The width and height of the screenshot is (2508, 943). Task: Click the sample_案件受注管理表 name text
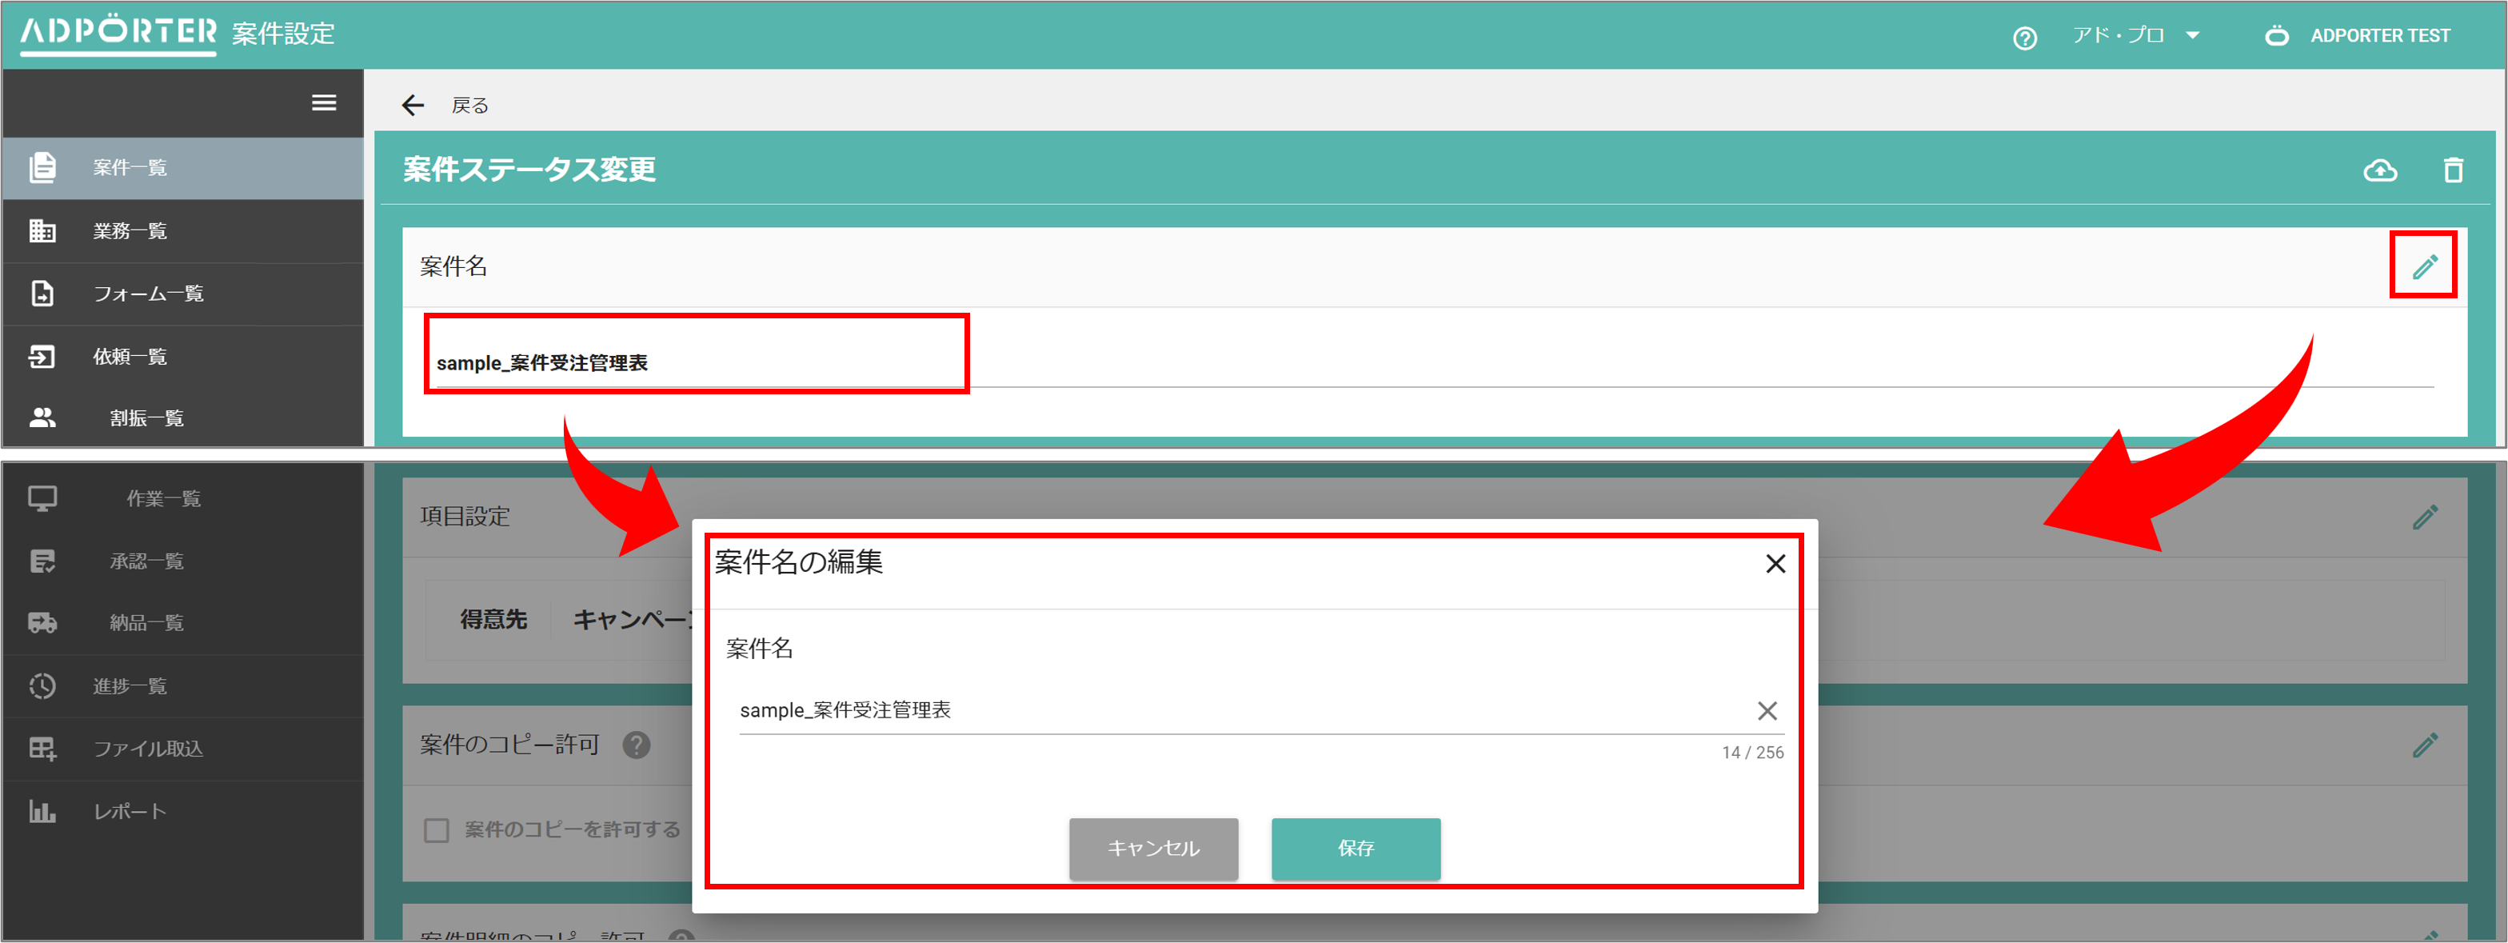coord(541,362)
